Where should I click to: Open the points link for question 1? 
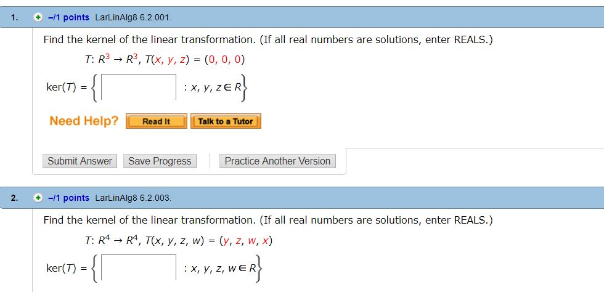68,17
